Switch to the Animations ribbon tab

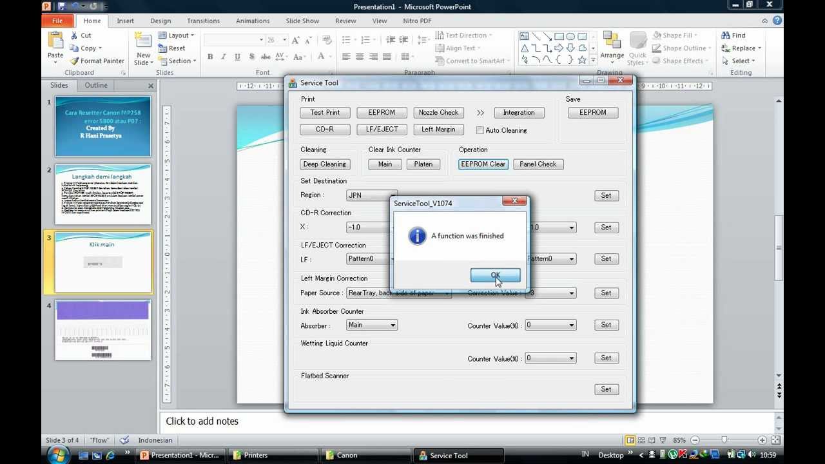[x=253, y=21]
